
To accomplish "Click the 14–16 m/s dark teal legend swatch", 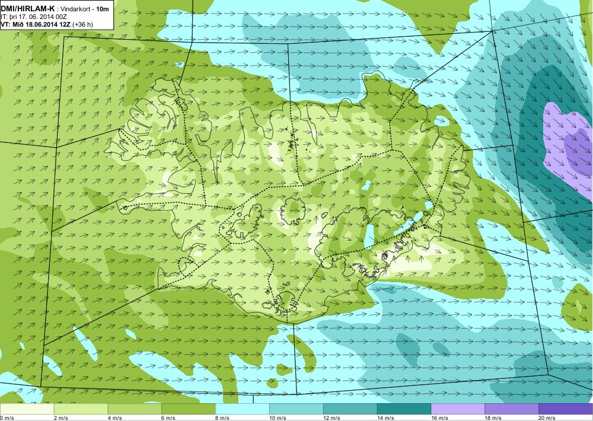I will point(404,409).
